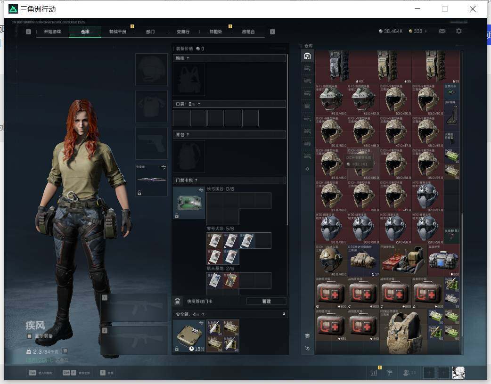
Task: Toggle swap arrows on safe box
Action: coord(201,323)
